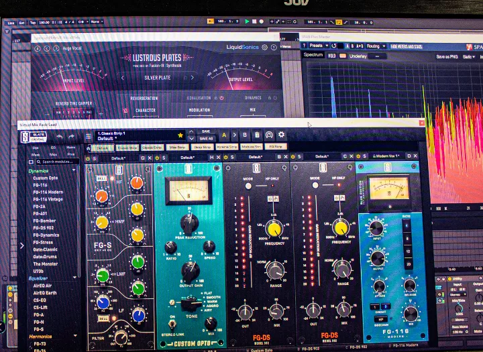This screenshot has width=483, height=352.
Task: Open Virtual Mix Rack preset browser menu icon
Action: (89, 136)
